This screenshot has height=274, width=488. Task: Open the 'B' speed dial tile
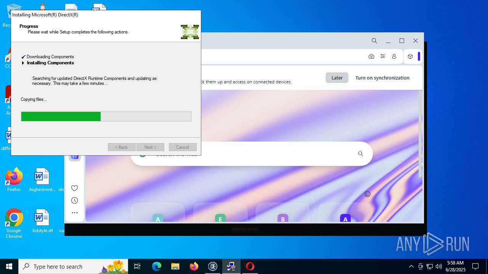pyautogui.click(x=283, y=218)
